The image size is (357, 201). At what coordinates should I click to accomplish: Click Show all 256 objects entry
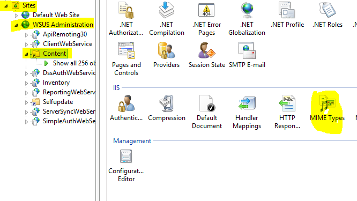[x=74, y=63]
